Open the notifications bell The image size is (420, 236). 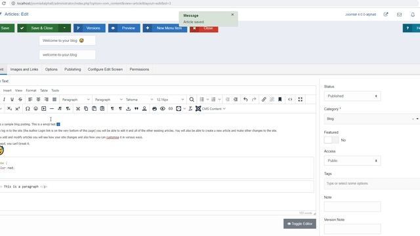[413, 14]
